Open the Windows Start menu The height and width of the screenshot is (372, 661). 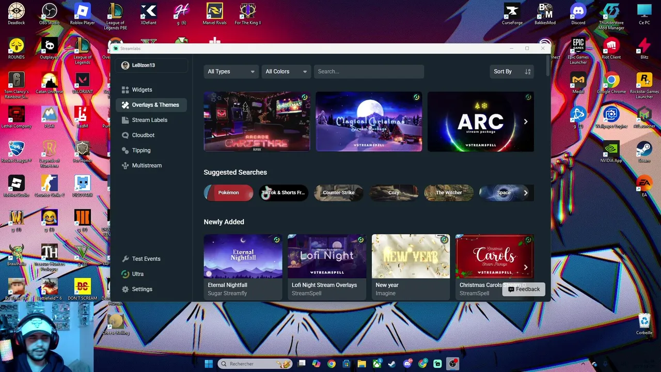pos(209,364)
